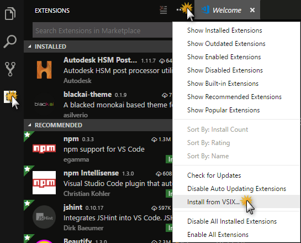Click Install button for npm Intellisense

pos(169,194)
